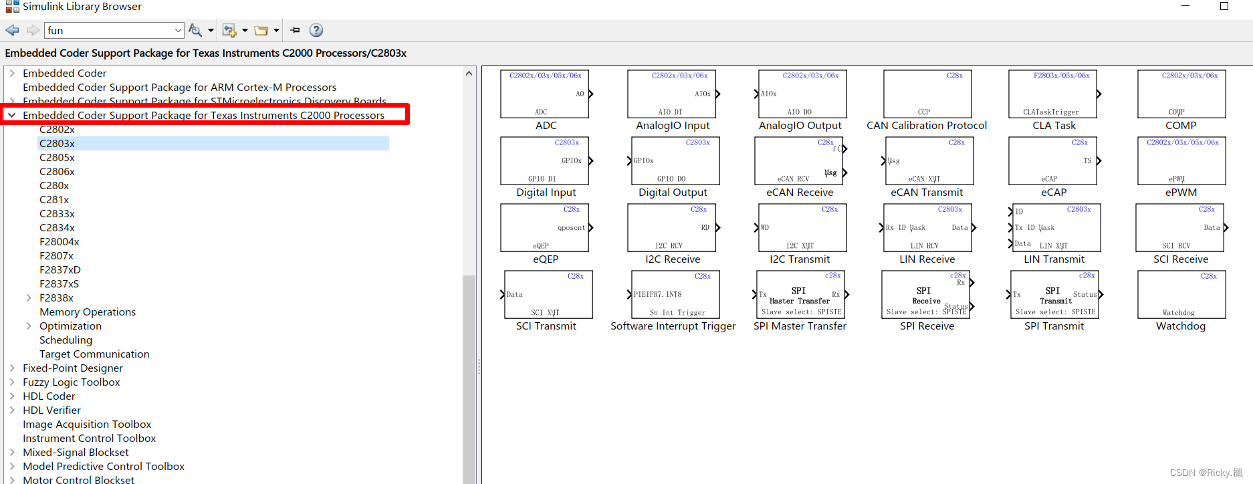The width and height of the screenshot is (1253, 484).
Task: Open the dropdown arrow beside open folder icon
Action: coord(276,30)
